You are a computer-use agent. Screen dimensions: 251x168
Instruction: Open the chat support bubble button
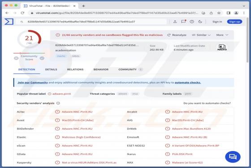coord(233,157)
